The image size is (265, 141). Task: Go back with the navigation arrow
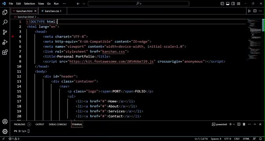click(x=78, y=4)
